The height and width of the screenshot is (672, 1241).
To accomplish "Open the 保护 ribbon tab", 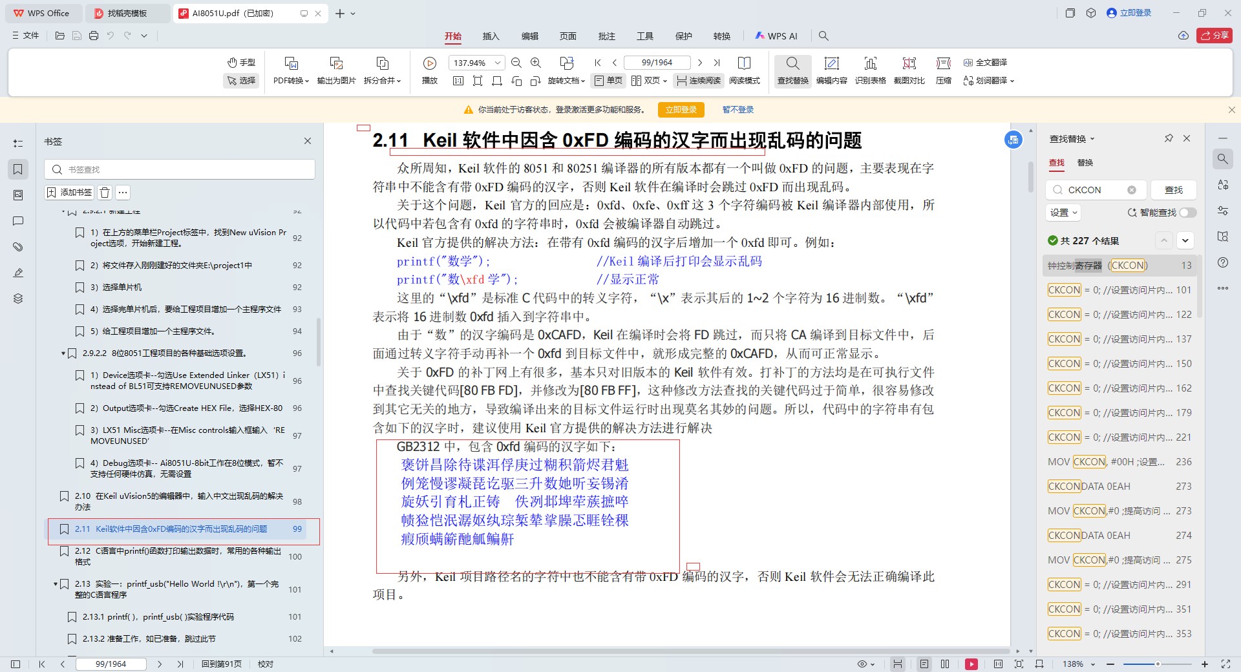I will 684,36.
